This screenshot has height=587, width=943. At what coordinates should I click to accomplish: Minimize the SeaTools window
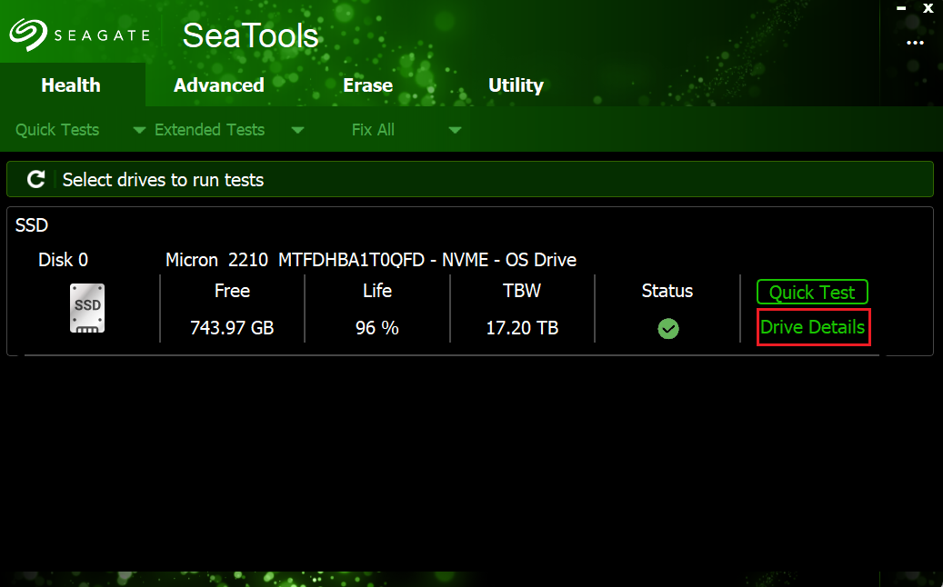point(901,8)
